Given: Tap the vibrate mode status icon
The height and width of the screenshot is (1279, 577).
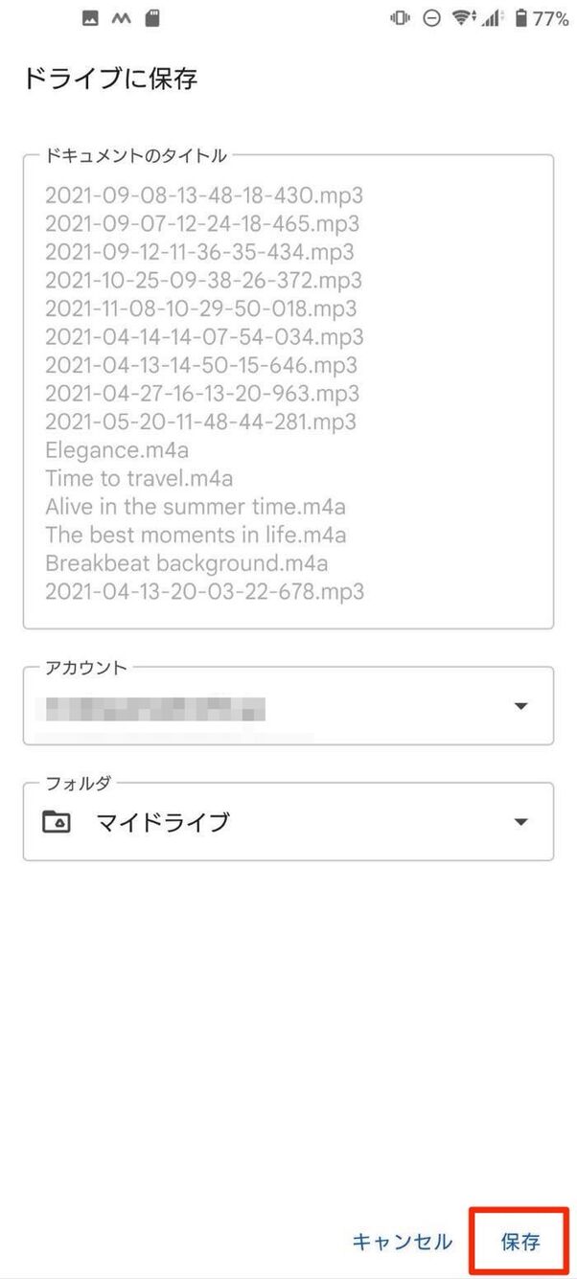Looking at the screenshot, I should pyautogui.click(x=400, y=18).
